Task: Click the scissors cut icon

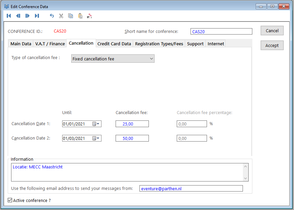Action: (x=61, y=16)
